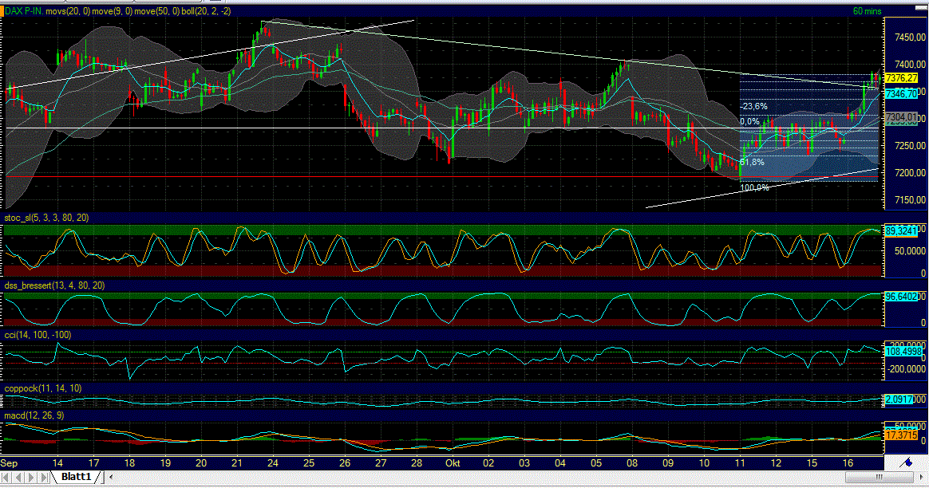The width and height of the screenshot is (929, 488).
Task: Click the horizontal scrollbar left arrow
Action: [x=111, y=477]
